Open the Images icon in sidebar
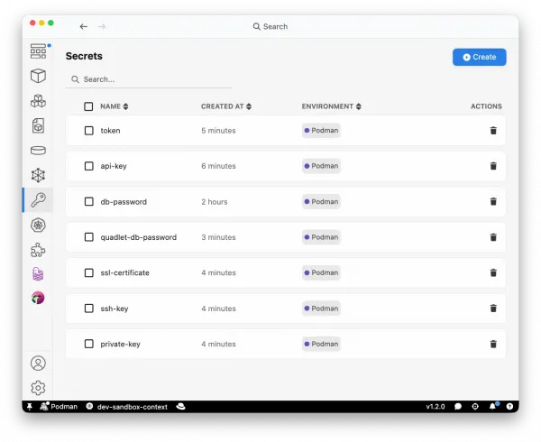The height and width of the screenshot is (442, 541). 38,125
